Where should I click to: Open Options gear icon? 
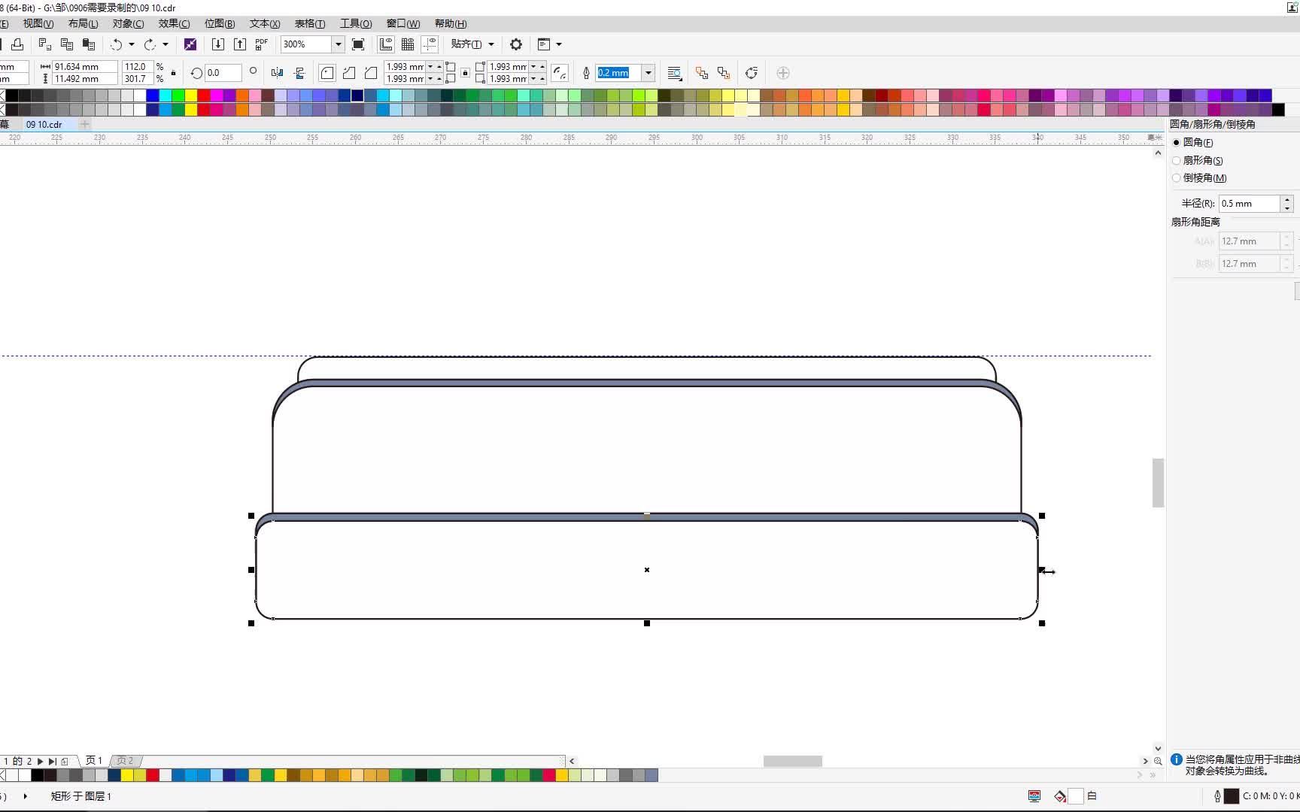pos(516,44)
